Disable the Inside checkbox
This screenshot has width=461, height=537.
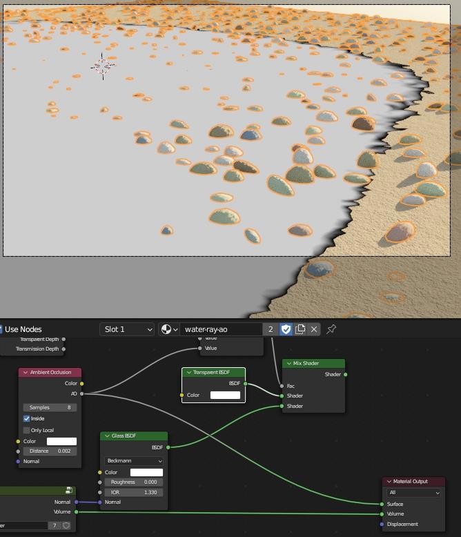(x=27, y=418)
